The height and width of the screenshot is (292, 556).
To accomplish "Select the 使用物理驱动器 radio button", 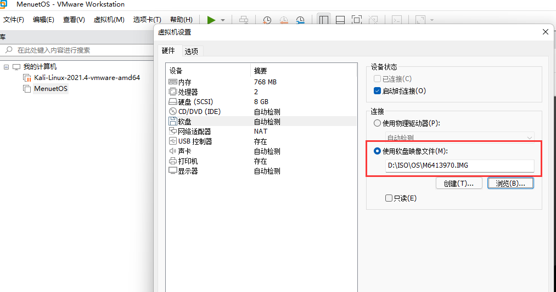I will coord(377,123).
